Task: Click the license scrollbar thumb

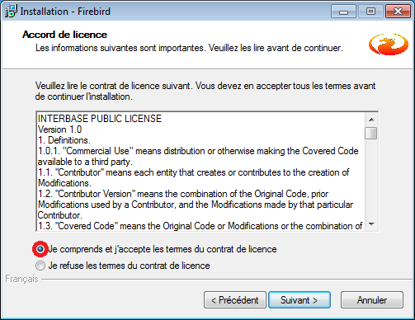Action: click(371, 134)
